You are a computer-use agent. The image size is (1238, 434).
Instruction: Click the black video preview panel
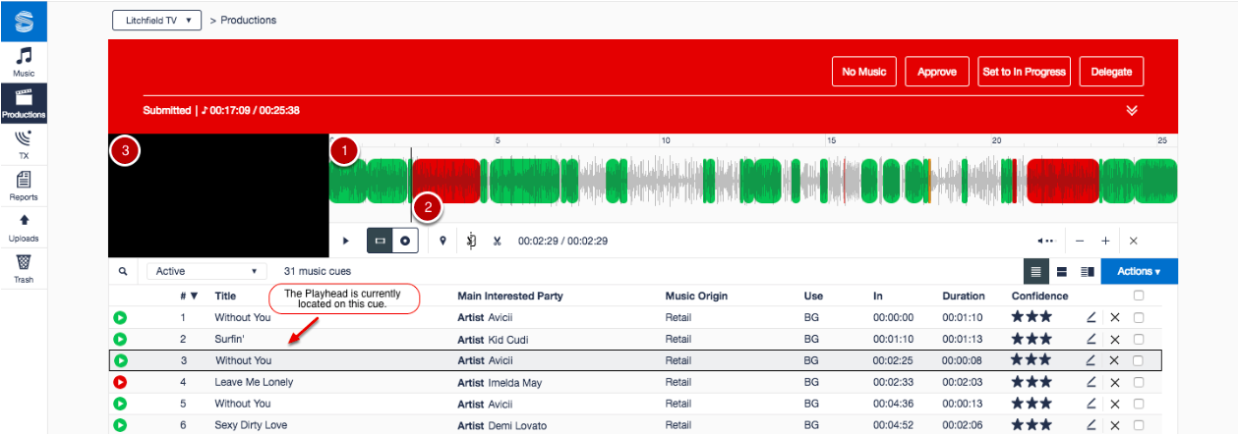click(x=218, y=195)
